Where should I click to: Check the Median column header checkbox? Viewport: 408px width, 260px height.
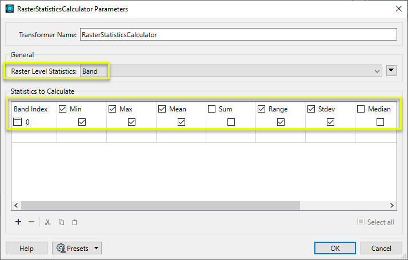click(361, 109)
